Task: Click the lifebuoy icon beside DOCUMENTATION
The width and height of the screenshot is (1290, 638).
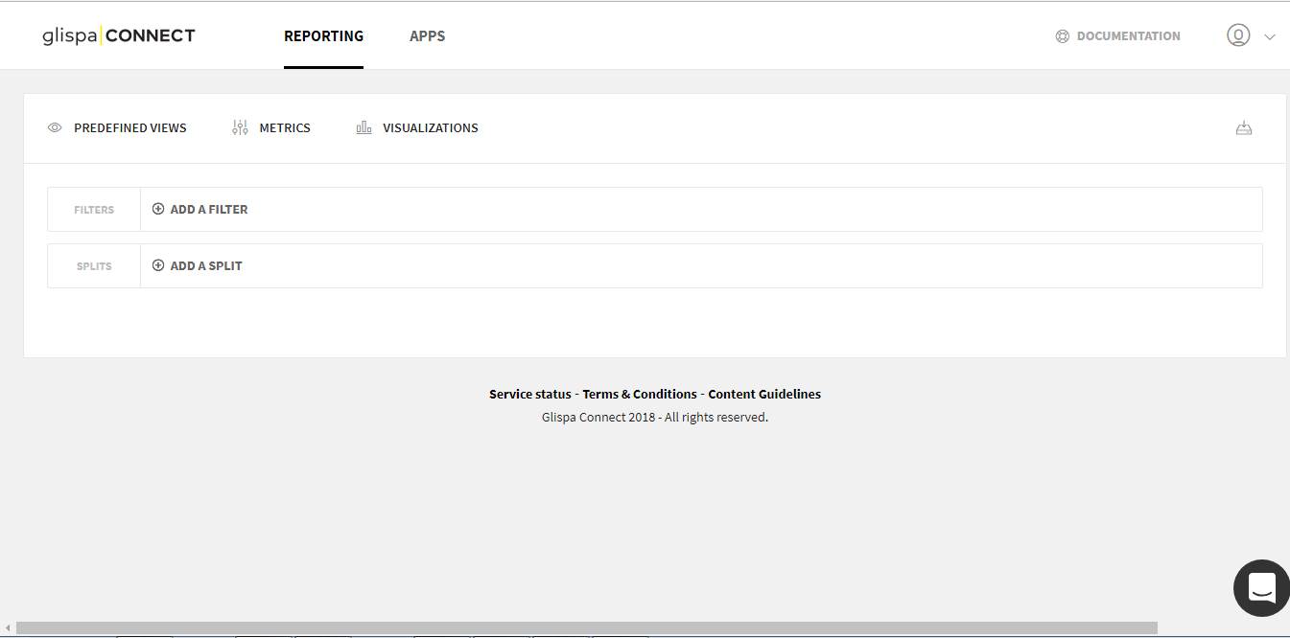Action: 1062,36
